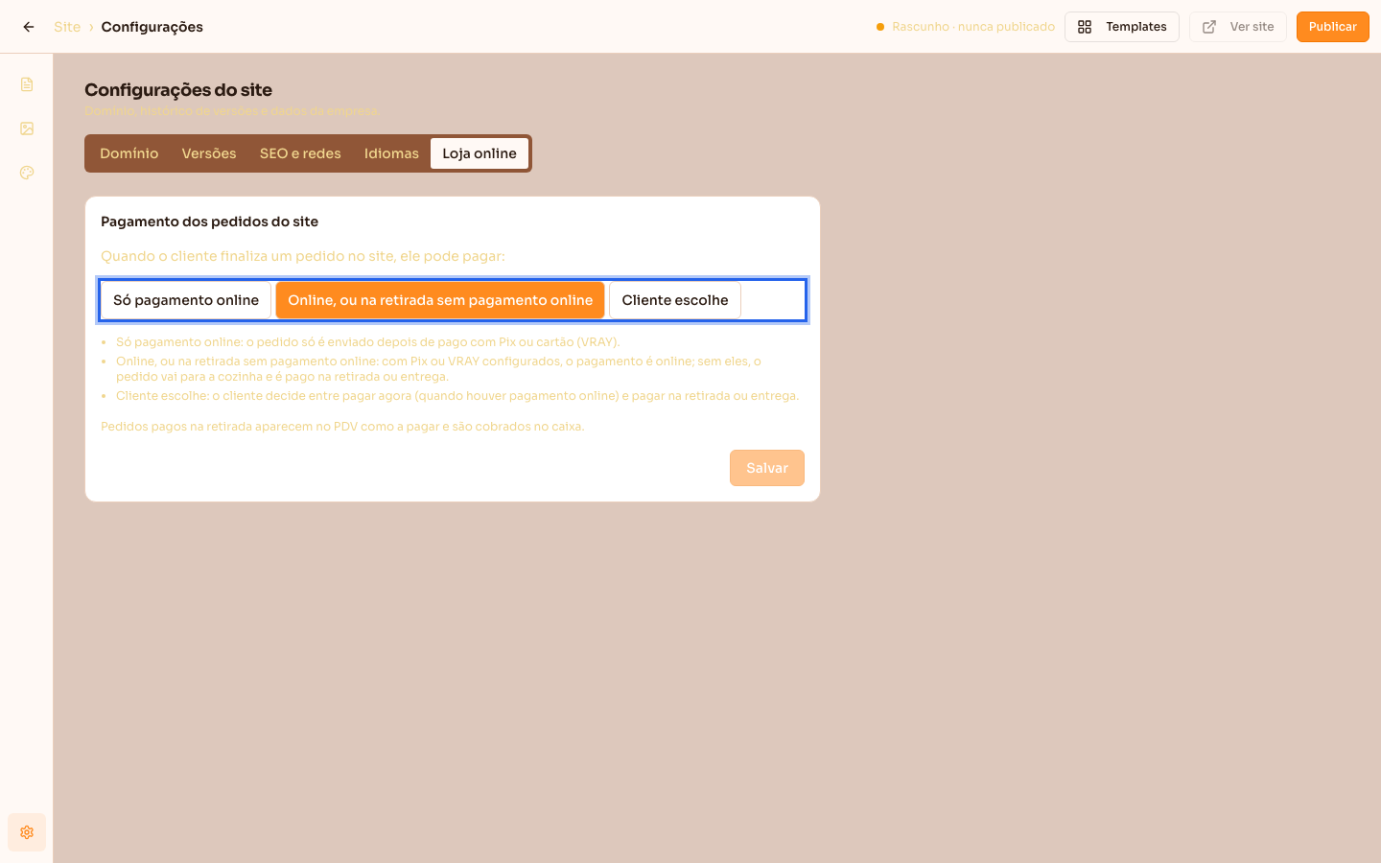Publish the site with Publicar
Screen dimensions: 1381x863
[x=1333, y=27]
